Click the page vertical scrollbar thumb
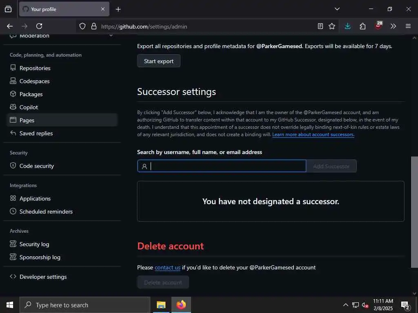This screenshot has width=418, height=313. 414,212
